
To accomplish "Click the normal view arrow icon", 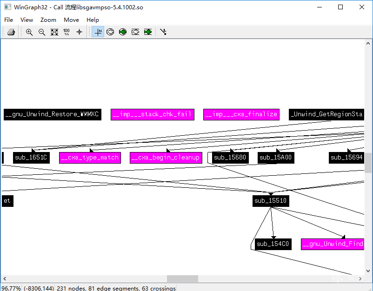I will [163, 32].
